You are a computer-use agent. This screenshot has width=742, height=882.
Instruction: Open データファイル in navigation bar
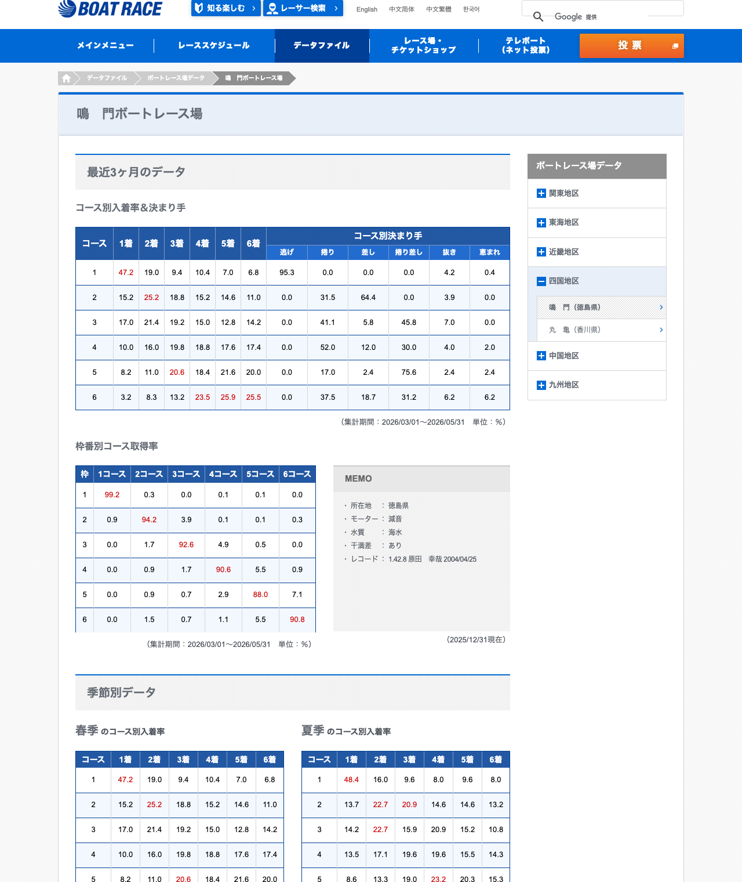tap(322, 45)
